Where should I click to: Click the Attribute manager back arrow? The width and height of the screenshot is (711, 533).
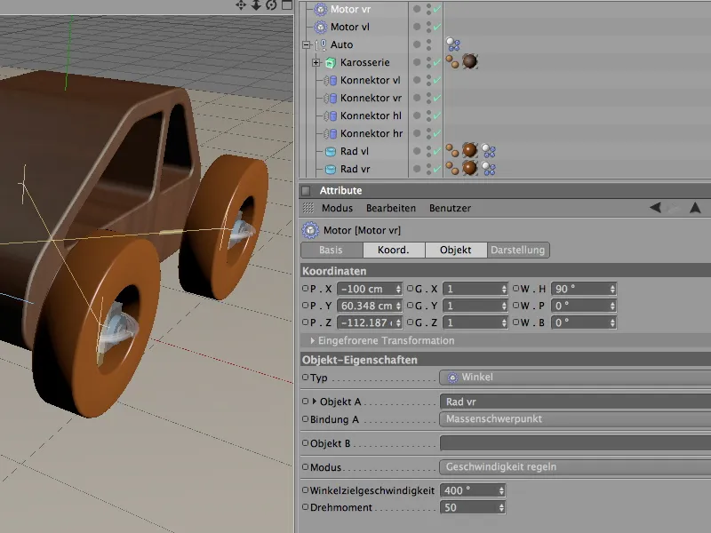pos(655,208)
